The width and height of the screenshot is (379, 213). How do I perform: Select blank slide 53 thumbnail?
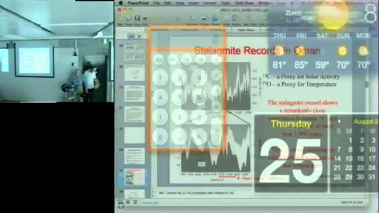click(134, 135)
